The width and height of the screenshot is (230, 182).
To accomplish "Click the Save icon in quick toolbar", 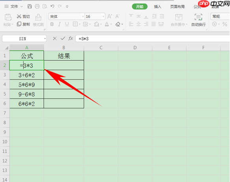I will [30, 6].
